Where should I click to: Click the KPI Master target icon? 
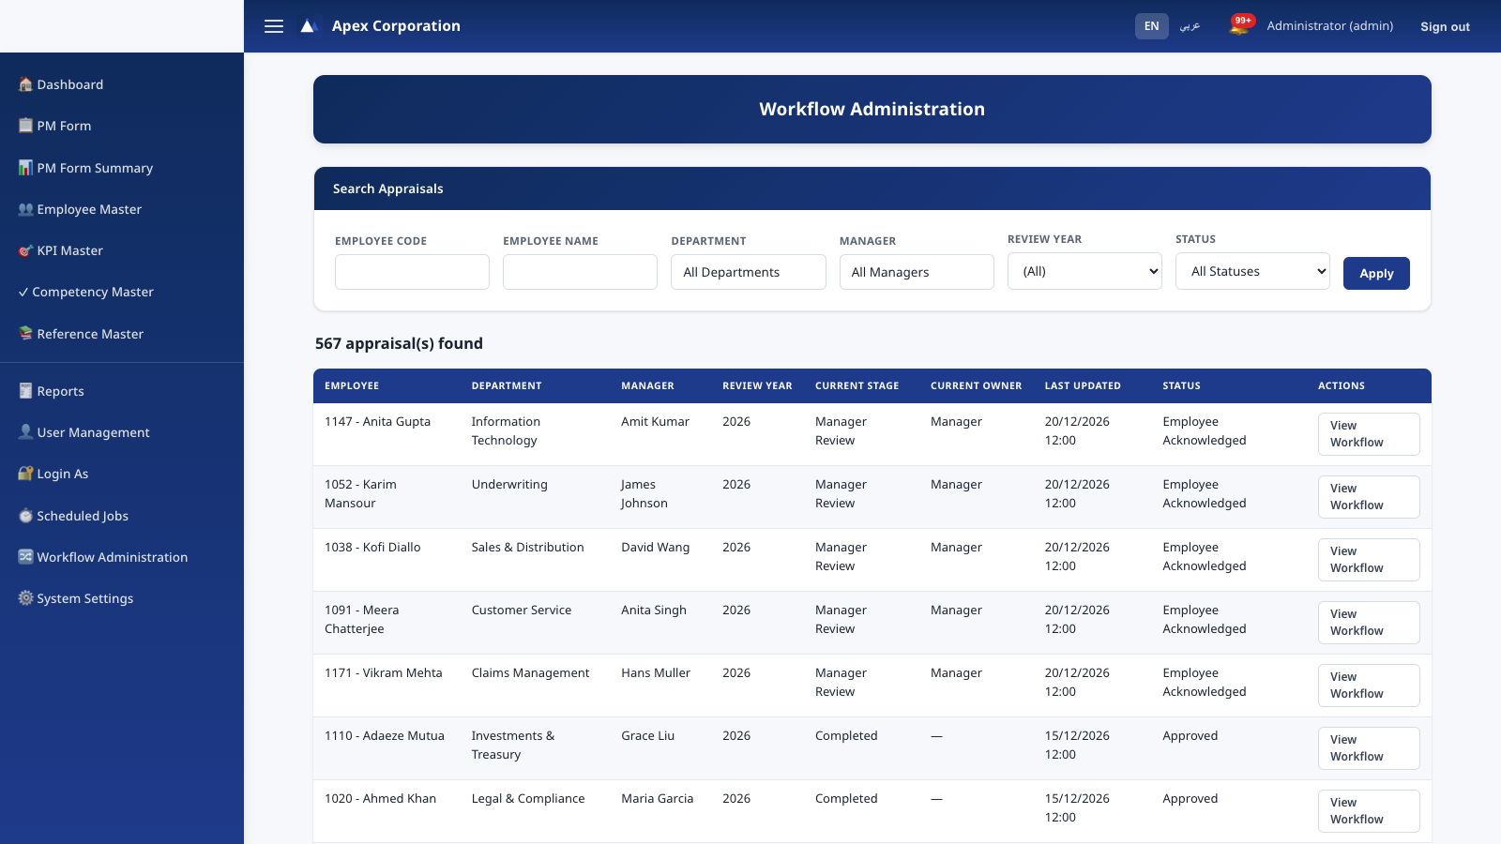pyautogui.click(x=25, y=250)
